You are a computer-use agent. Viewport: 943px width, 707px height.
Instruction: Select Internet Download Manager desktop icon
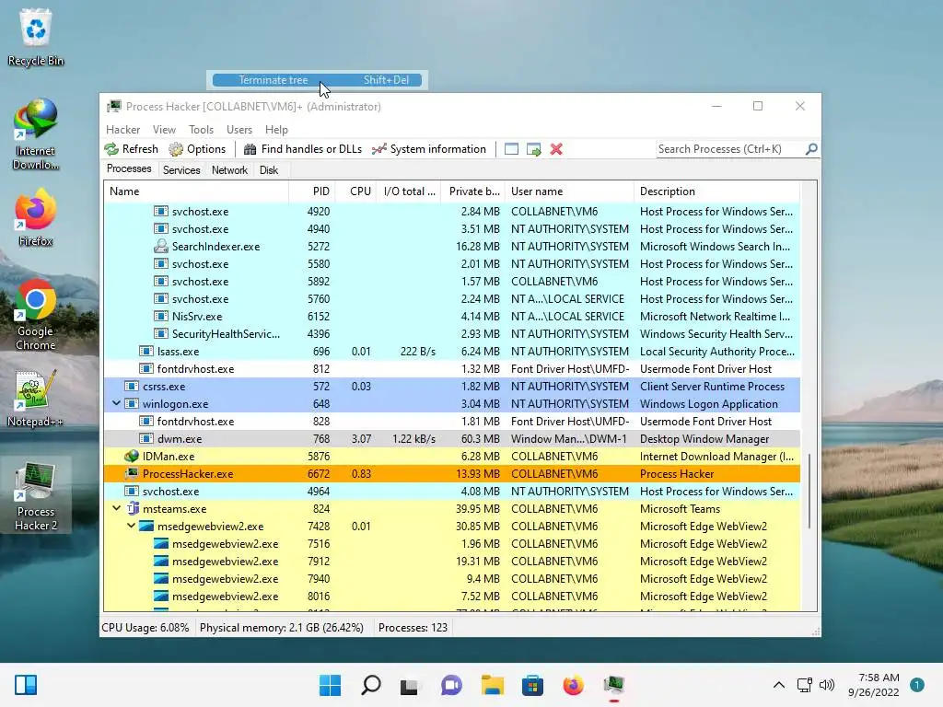(36, 134)
